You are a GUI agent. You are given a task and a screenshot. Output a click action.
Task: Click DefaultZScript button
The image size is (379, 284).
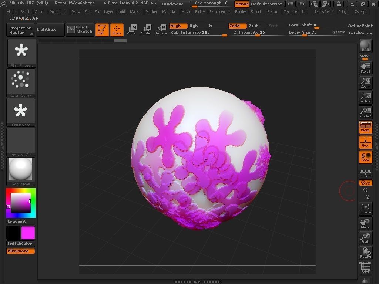tap(266, 4)
